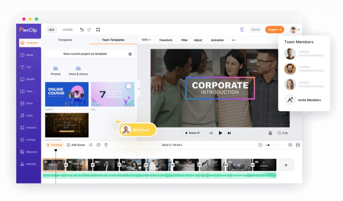This screenshot has width=343, height=201.
Task: Expand the 100% zoom dropdown
Action: pyautogui.click(x=146, y=40)
